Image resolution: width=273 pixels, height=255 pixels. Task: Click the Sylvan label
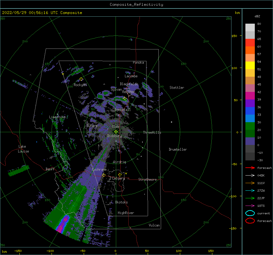(116, 89)
